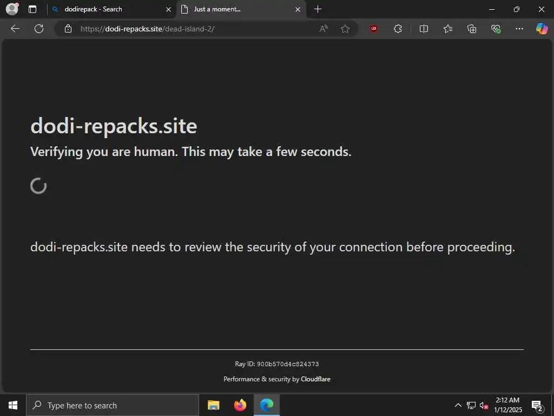Open Settings and more ellipsis menu
This screenshot has height=416, width=554.
coord(519,29)
